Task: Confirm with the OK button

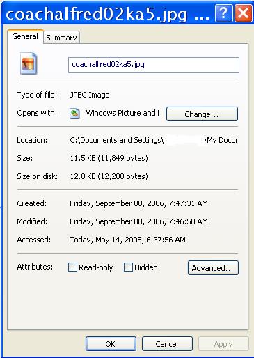Action: (111, 344)
